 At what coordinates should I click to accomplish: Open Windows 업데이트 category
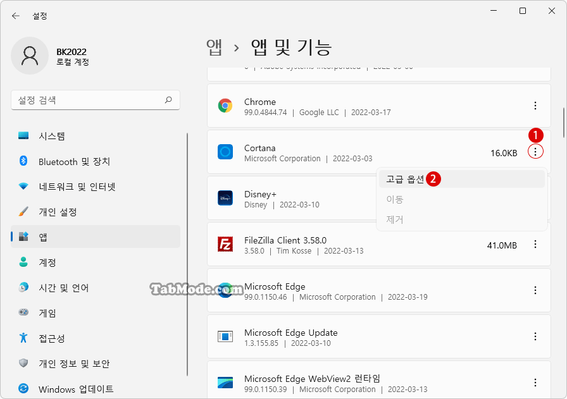(96, 389)
